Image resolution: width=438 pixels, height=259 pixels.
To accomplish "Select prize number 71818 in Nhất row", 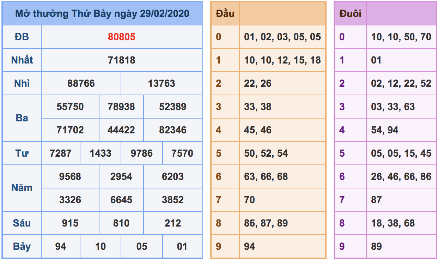I will pyautogui.click(x=122, y=60).
